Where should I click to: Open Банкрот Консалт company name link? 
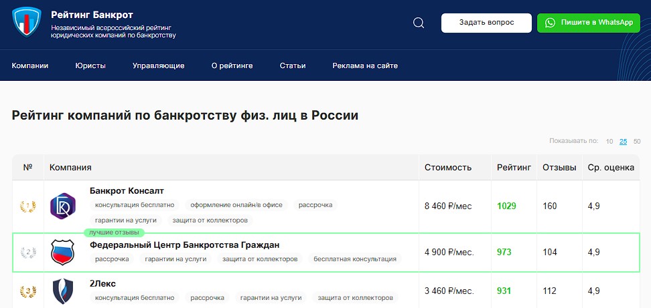coord(127,191)
